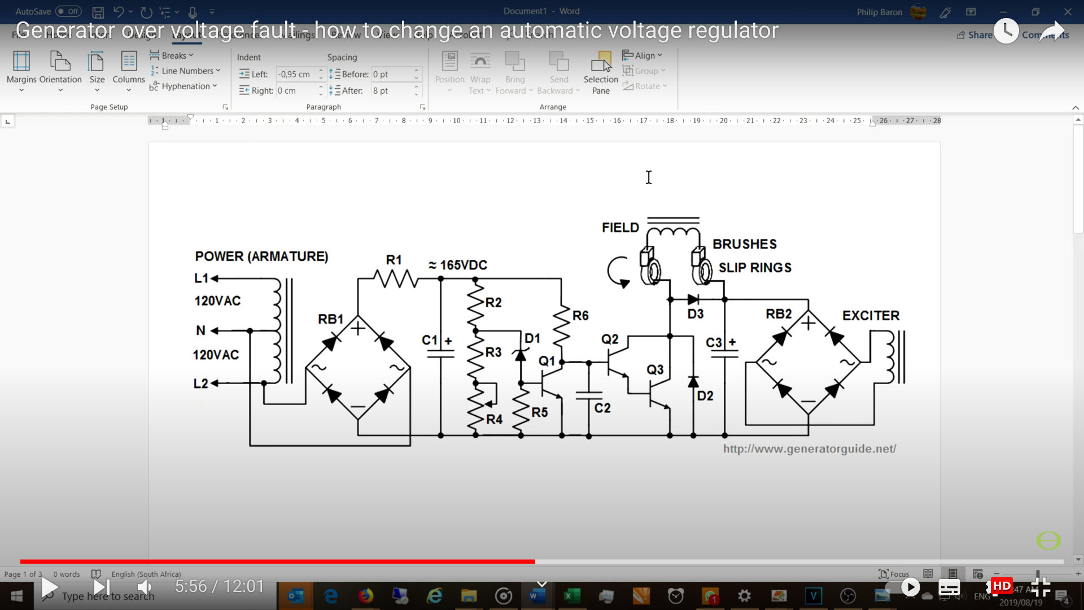This screenshot has width=1084, height=610.
Task: Toggle video subtitles/captions button
Action: tap(948, 588)
